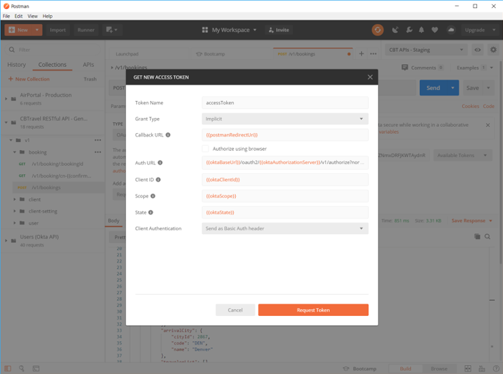Viewport: 503px width, 374px height.
Task: Click the Runner button
Action: point(86,30)
